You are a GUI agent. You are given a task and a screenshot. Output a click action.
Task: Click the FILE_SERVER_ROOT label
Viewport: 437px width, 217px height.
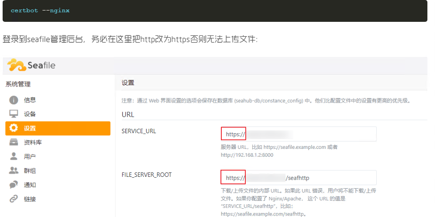pyautogui.click(x=147, y=175)
